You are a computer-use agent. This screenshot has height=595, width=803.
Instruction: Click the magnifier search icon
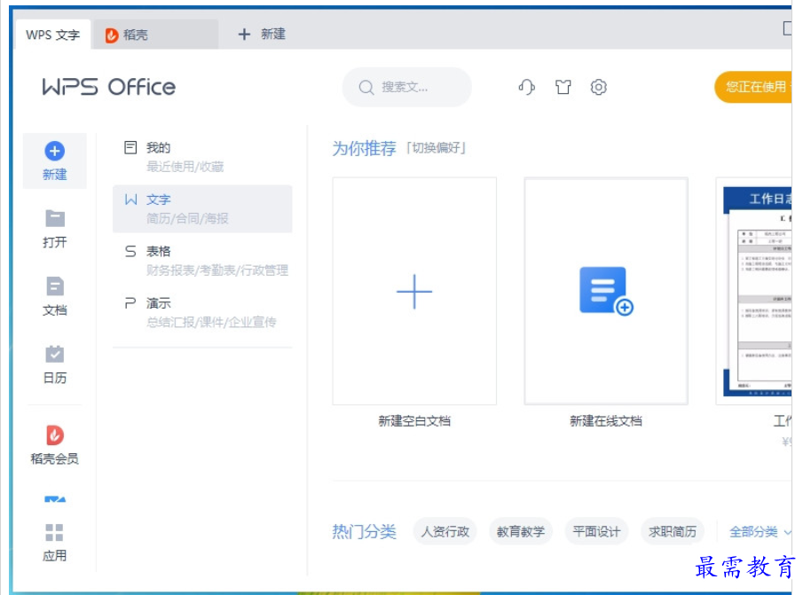coord(366,88)
